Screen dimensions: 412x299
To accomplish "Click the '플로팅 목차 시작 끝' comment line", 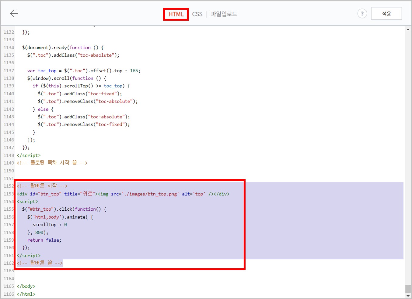I will 52,163.
